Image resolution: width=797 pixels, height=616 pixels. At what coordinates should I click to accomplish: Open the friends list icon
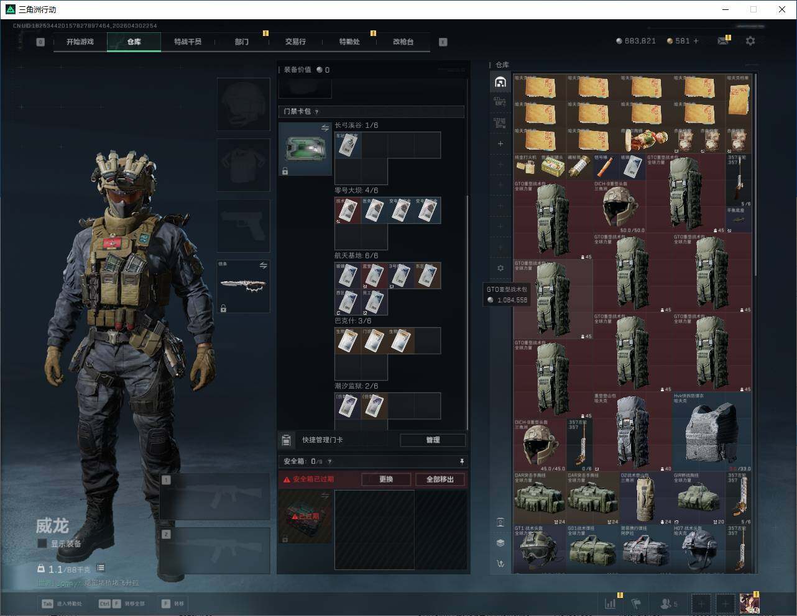668,604
